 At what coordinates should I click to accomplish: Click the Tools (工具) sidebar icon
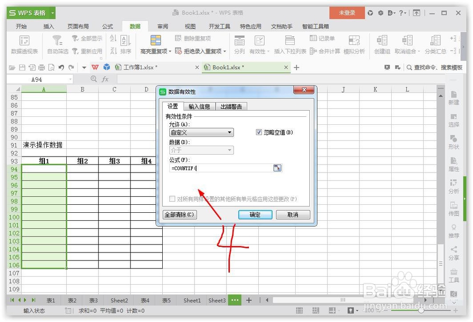454,275
